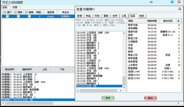The width and height of the screenshot is (184, 107).
Task: Select the 戰車工坊 row showing 02:53:40
Action: pos(154,55)
